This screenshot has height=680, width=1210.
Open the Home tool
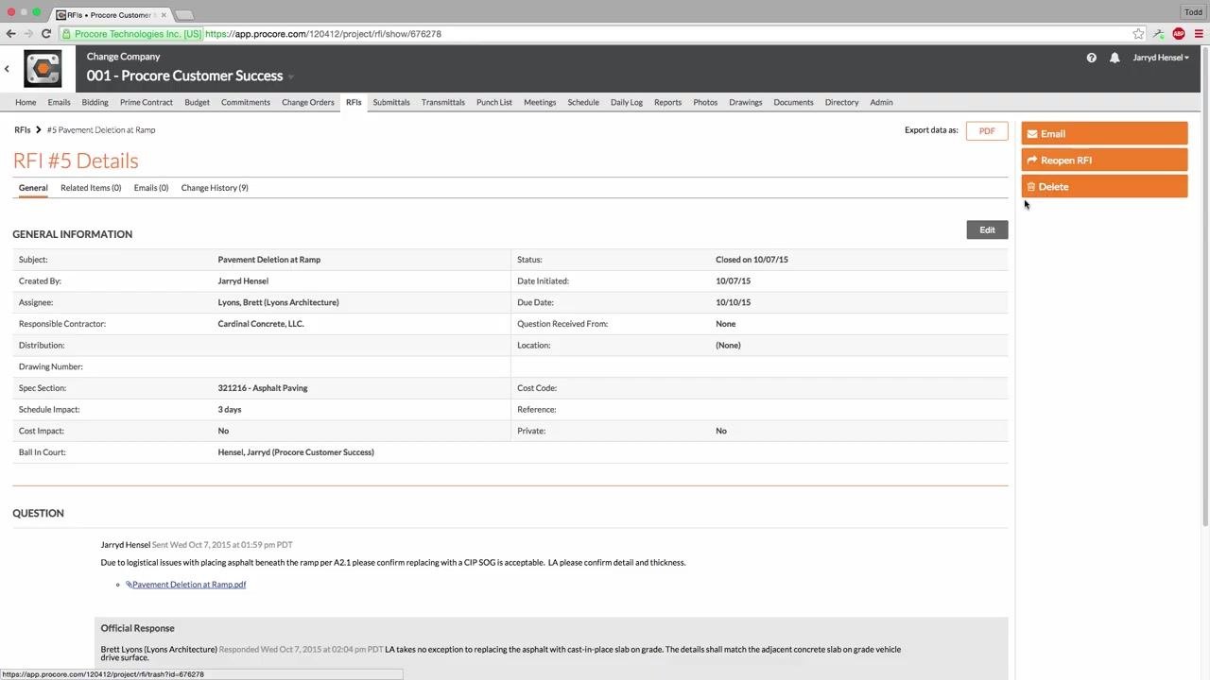26,102
